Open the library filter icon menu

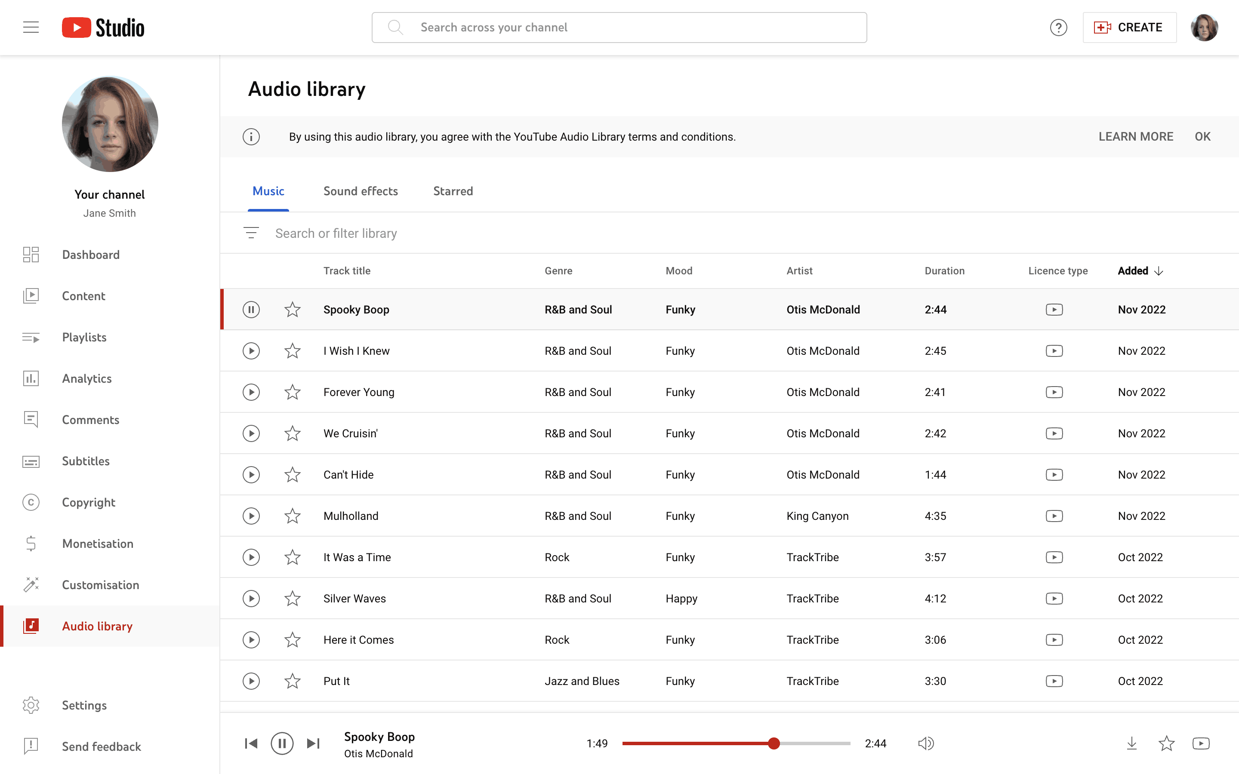(x=251, y=233)
